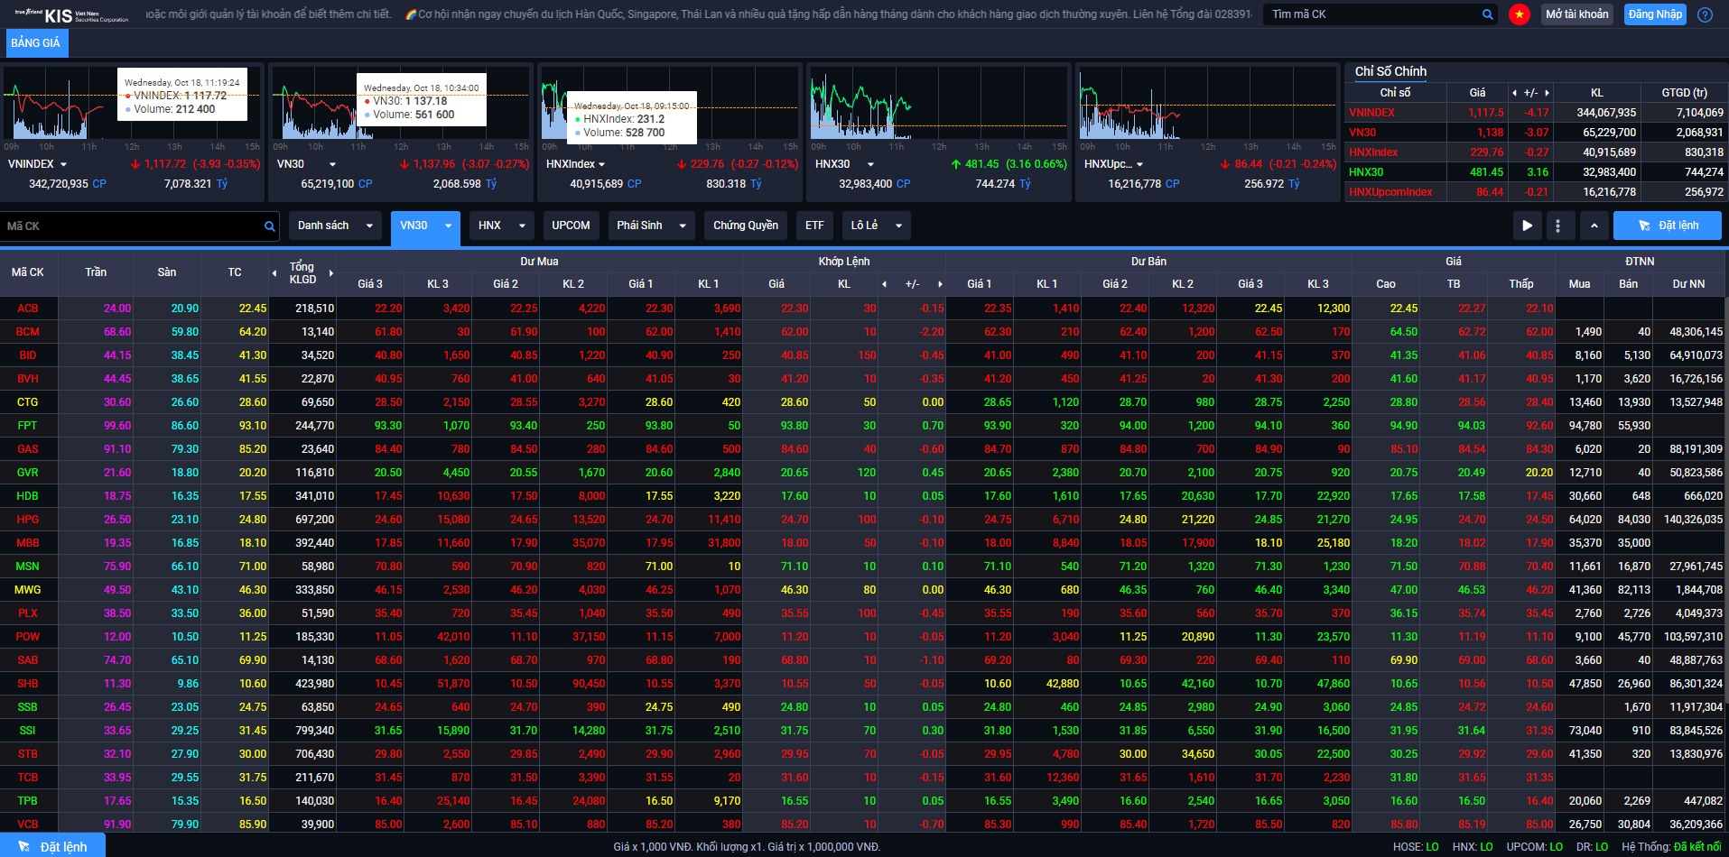Open the Lô Lẻ dropdown

click(x=876, y=226)
